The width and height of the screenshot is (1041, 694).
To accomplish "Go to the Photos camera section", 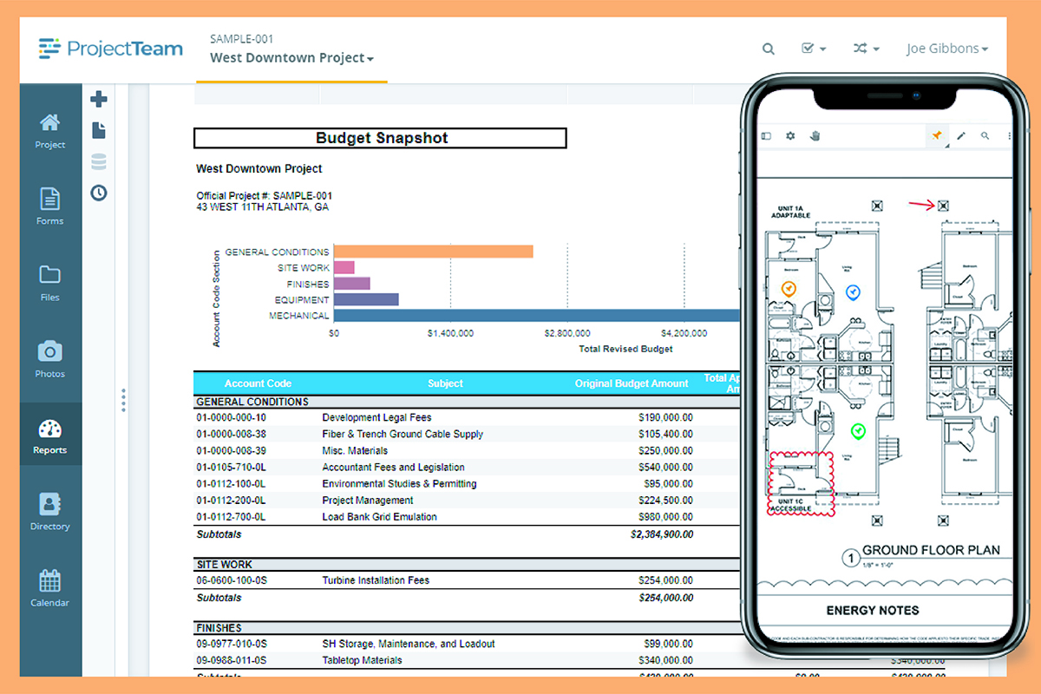I will click(x=50, y=359).
